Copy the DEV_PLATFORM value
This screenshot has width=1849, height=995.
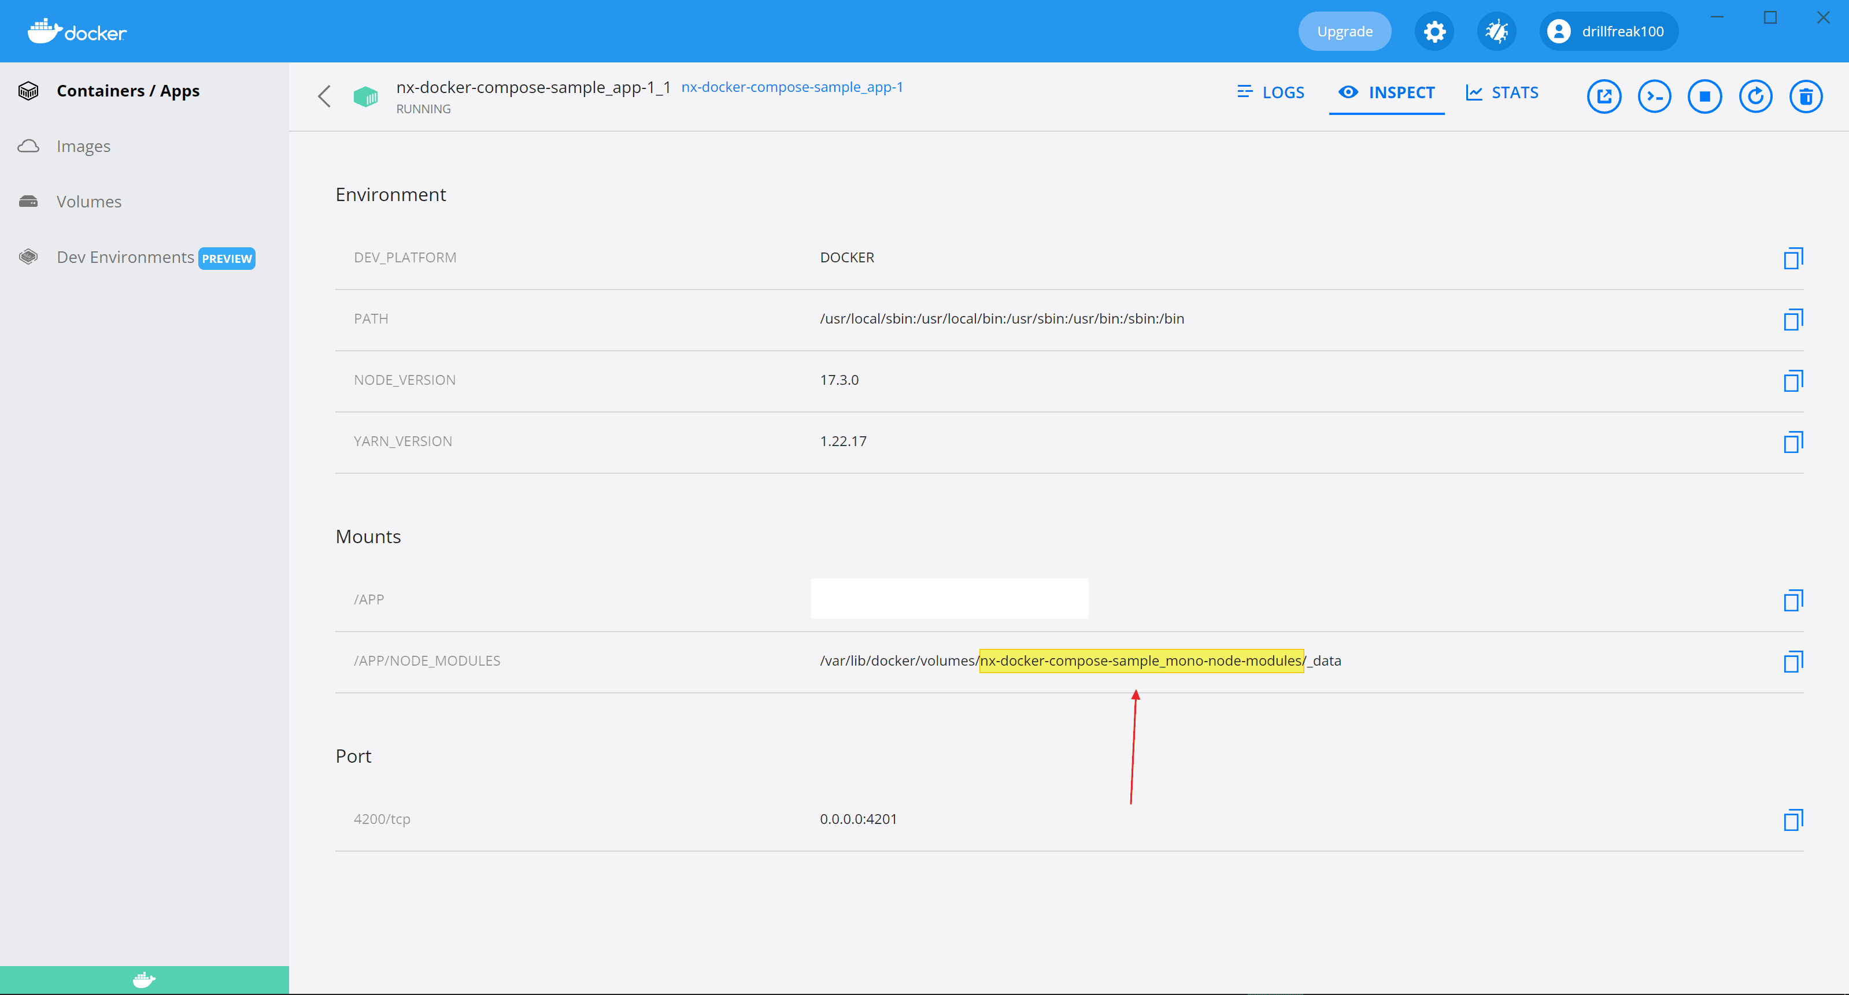pos(1793,258)
